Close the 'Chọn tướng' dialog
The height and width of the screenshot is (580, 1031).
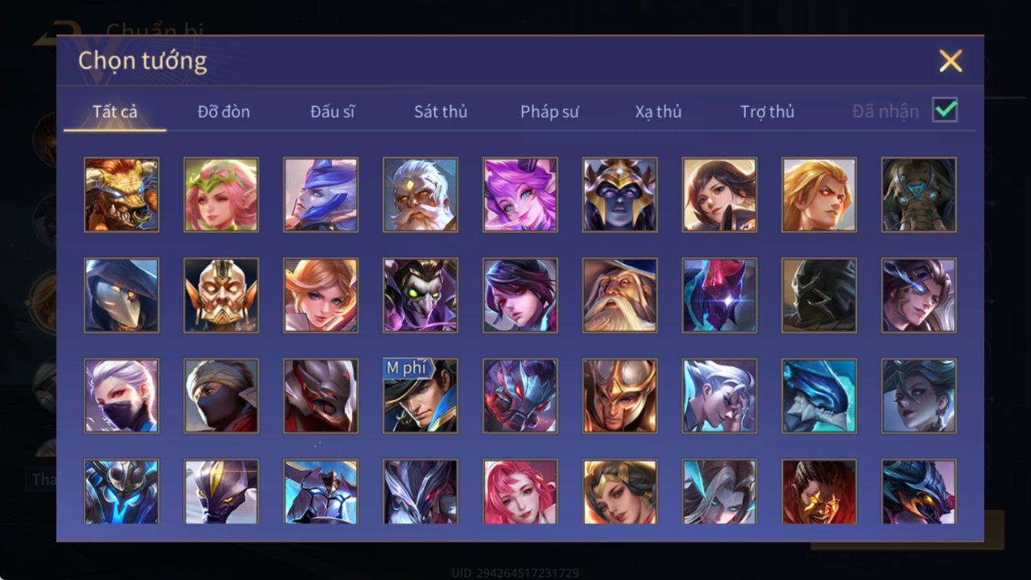coord(950,61)
